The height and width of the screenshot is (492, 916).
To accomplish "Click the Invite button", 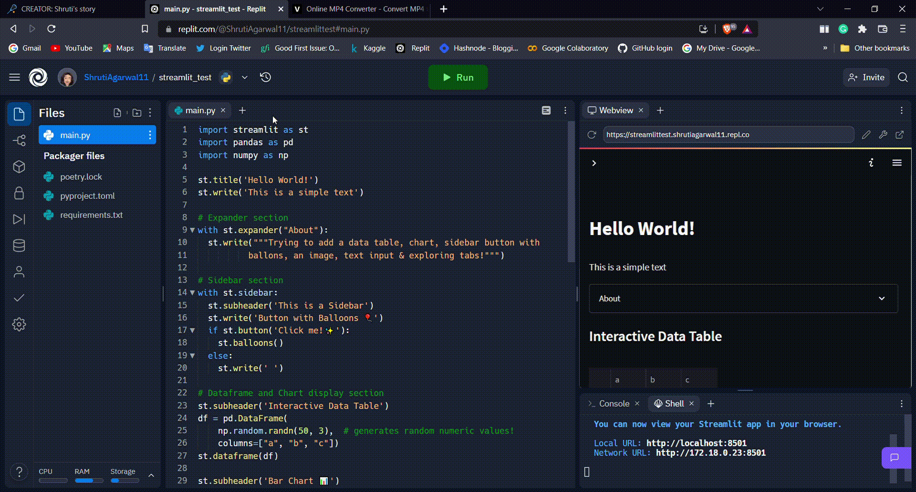I will click(x=866, y=77).
